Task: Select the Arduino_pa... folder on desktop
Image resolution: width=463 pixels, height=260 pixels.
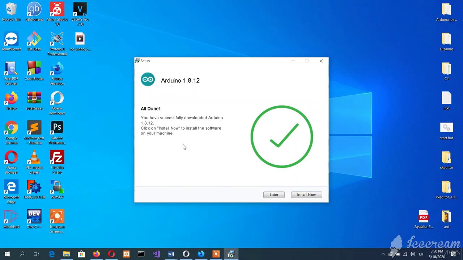Action: tap(446, 12)
